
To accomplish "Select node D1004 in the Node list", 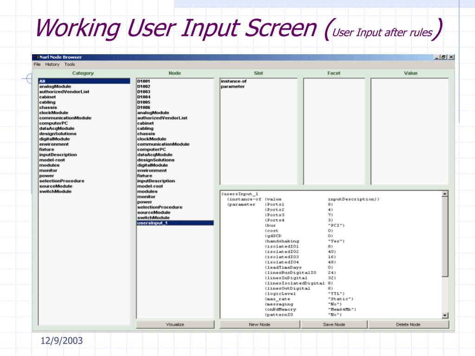I will coord(144,97).
